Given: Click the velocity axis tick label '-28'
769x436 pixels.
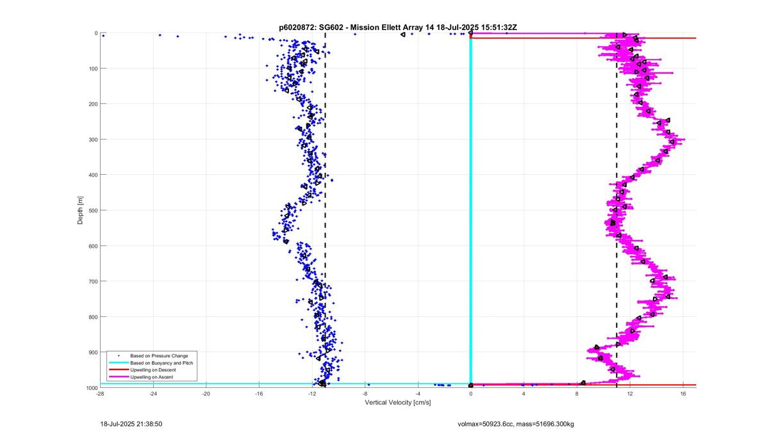Looking at the screenshot, I should pos(100,394).
